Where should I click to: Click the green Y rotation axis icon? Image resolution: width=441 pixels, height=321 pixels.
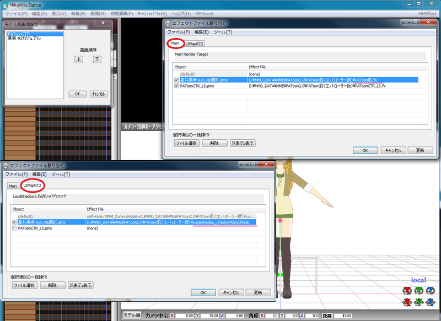pos(419,290)
